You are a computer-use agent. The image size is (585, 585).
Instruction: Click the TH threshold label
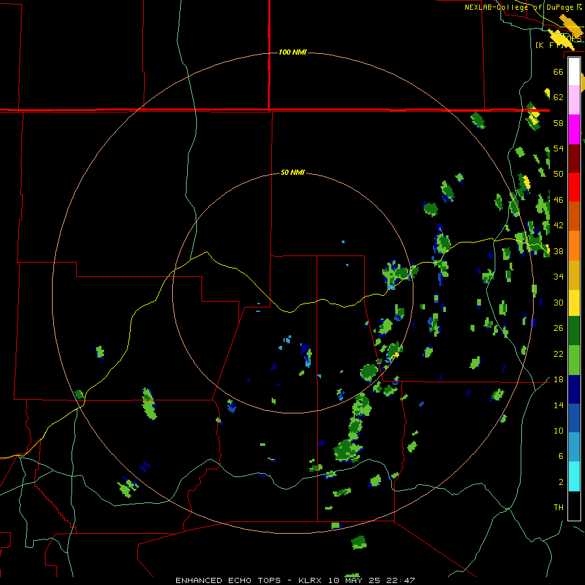pyautogui.click(x=558, y=507)
